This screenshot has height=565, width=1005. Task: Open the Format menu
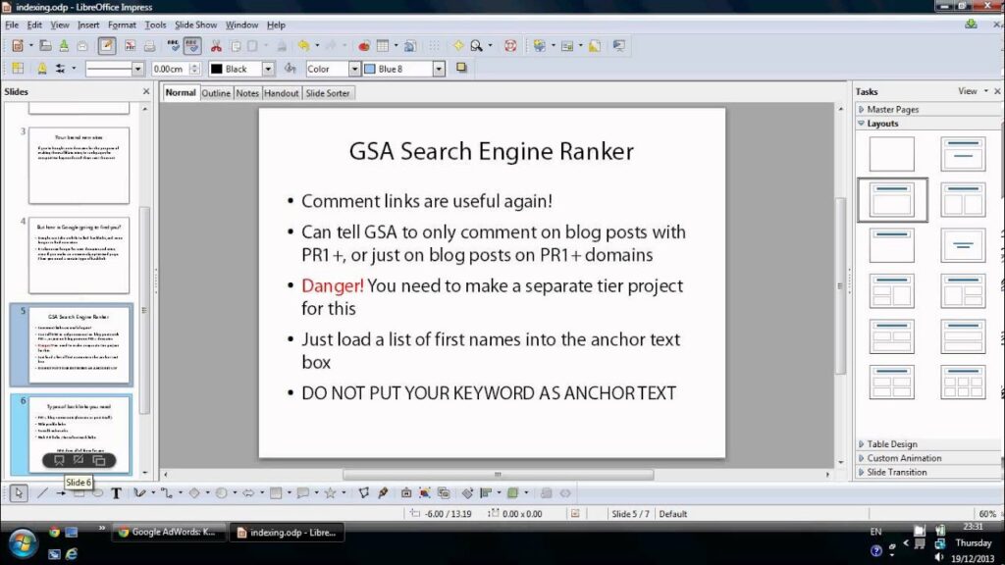coord(122,25)
